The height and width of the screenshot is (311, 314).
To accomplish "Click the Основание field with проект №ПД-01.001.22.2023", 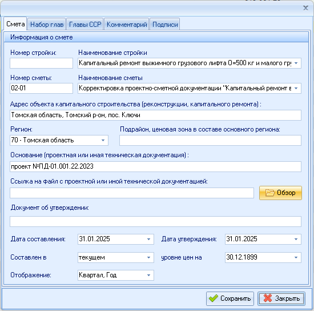I will click(x=155, y=166).
